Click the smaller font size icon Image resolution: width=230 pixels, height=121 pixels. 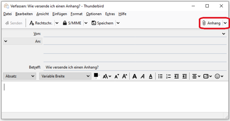click(x=117, y=76)
